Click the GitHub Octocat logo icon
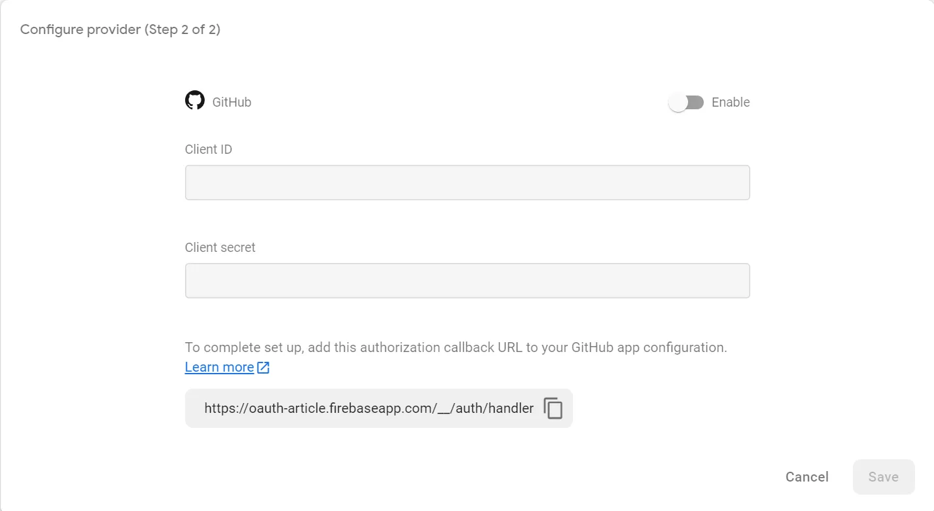 coord(195,101)
